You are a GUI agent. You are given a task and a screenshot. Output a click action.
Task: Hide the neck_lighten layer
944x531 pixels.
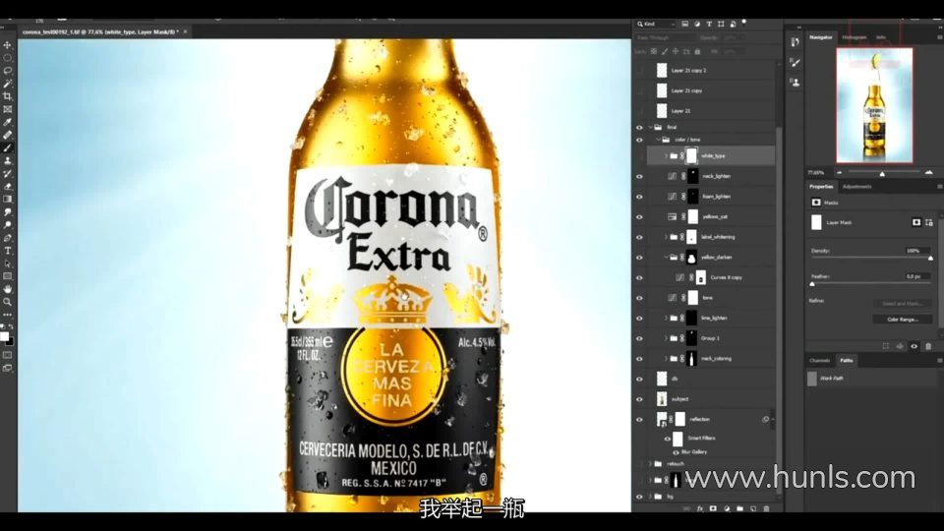tap(639, 176)
